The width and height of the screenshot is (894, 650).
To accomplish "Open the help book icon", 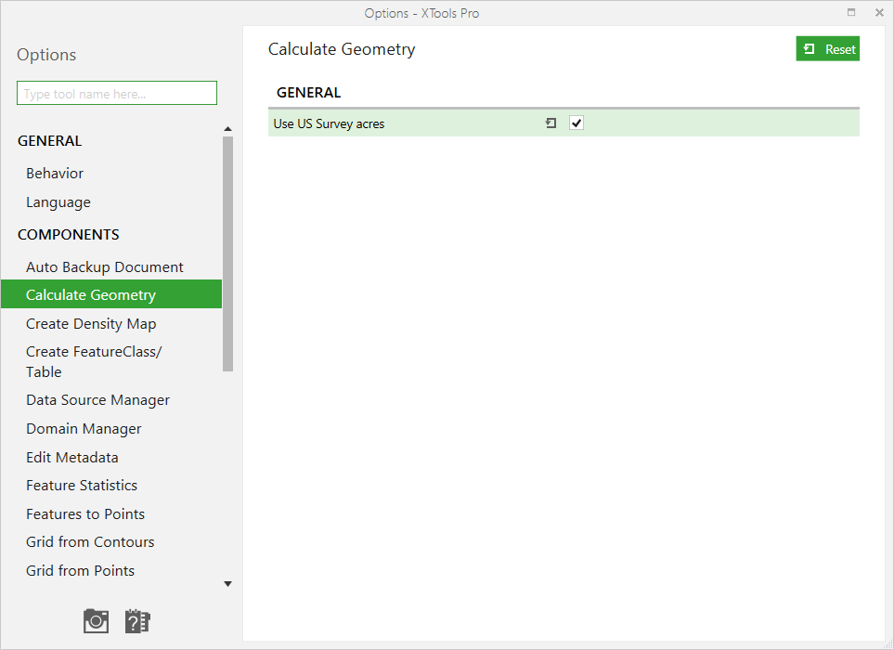I will tap(137, 621).
